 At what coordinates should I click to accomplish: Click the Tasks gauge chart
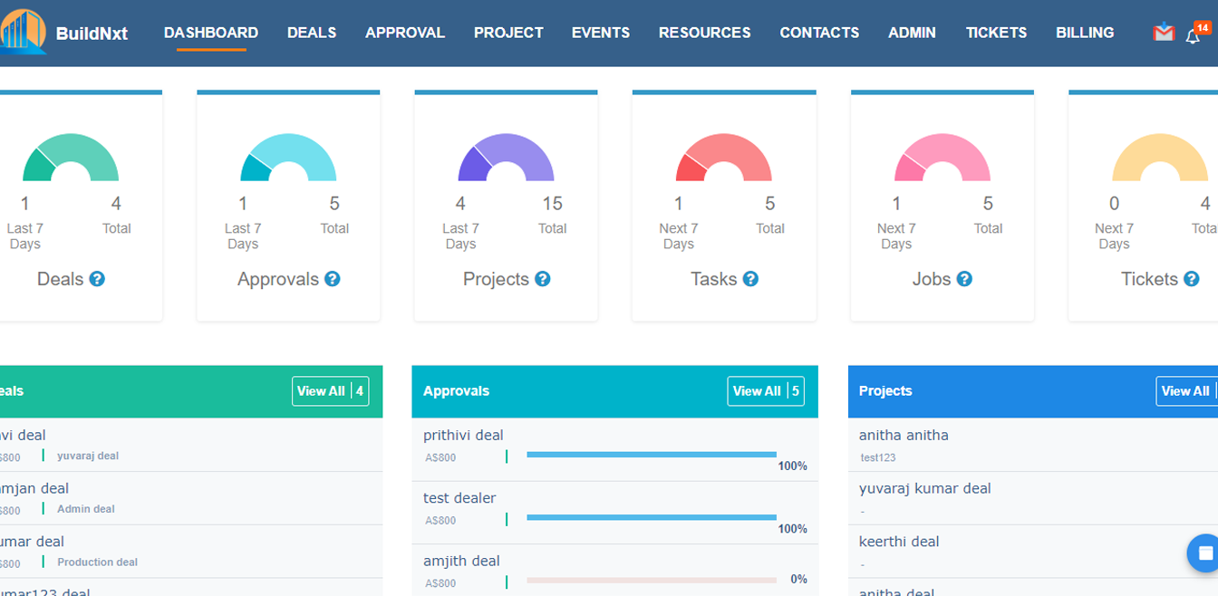(x=724, y=158)
